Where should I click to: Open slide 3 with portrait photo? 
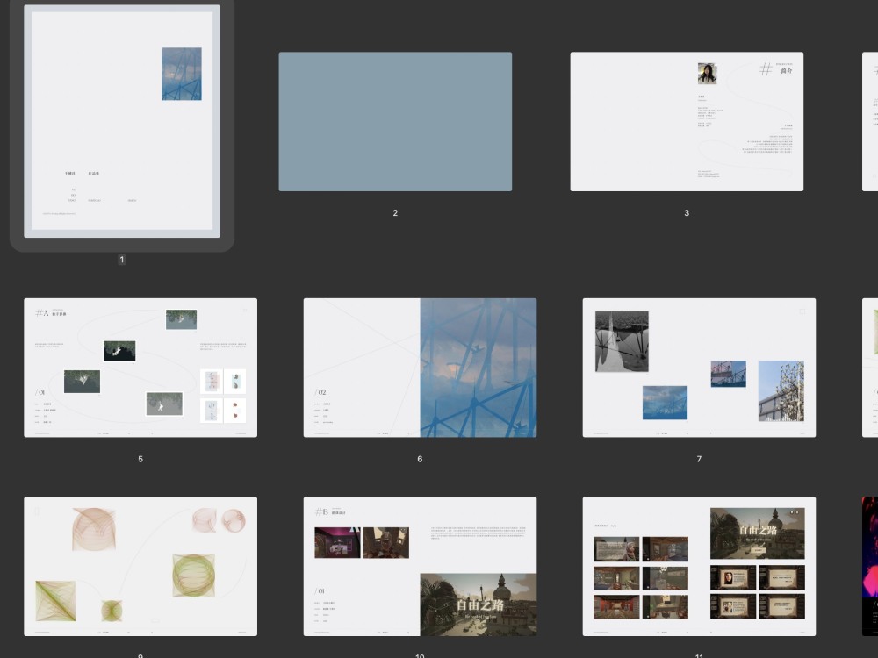point(687,121)
